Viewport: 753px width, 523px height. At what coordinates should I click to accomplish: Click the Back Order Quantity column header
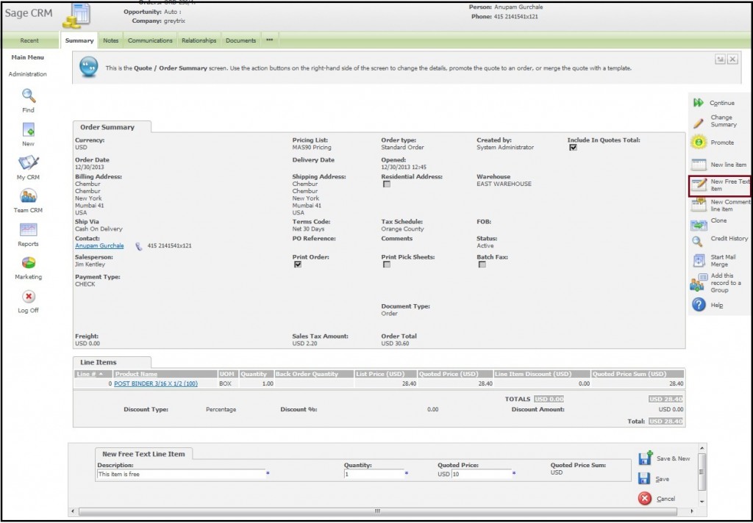[x=313, y=374]
